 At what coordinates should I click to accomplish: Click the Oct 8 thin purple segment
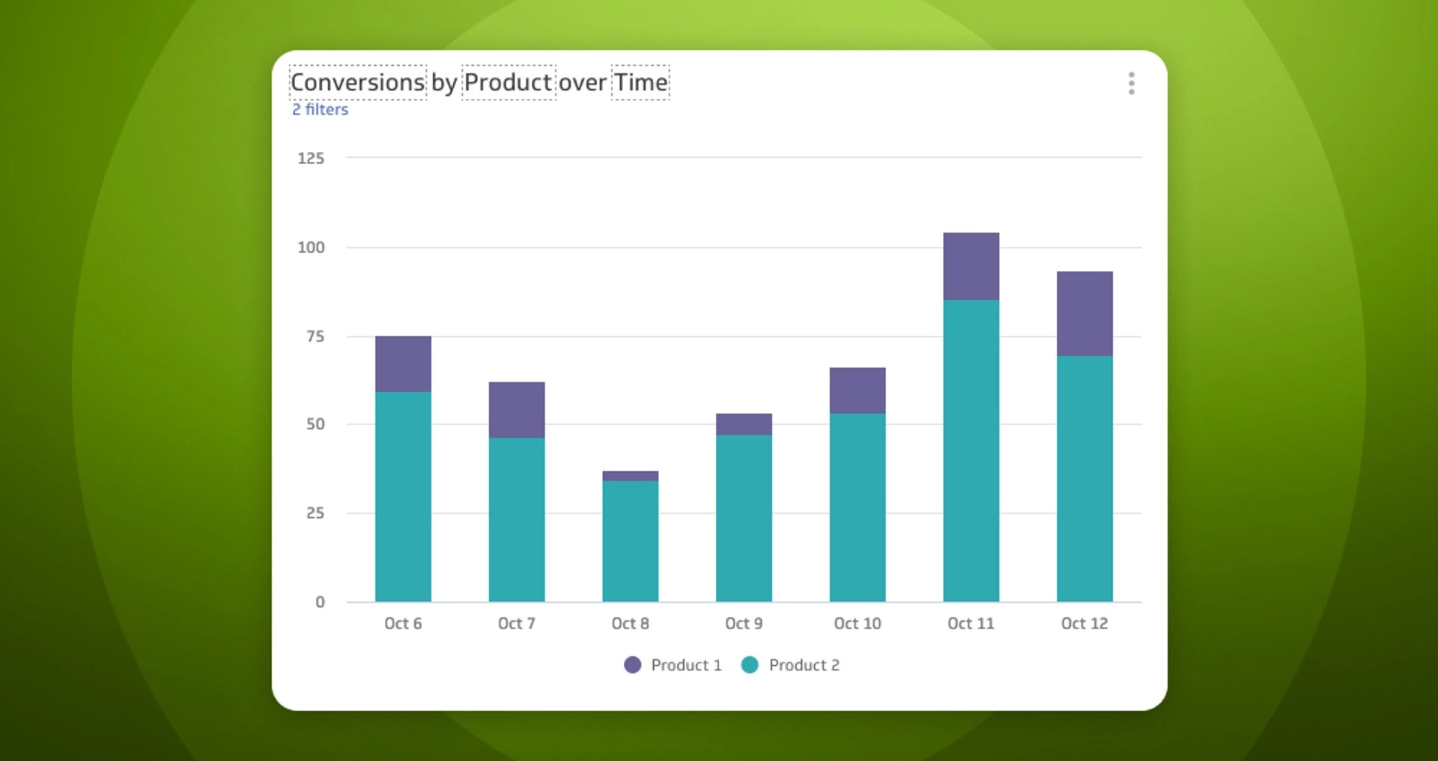click(631, 476)
